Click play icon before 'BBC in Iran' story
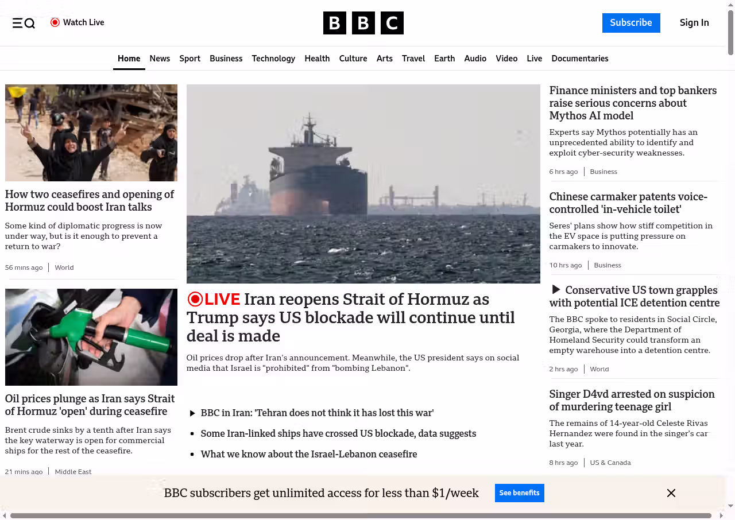The height and width of the screenshot is (520, 735). [x=193, y=413]
